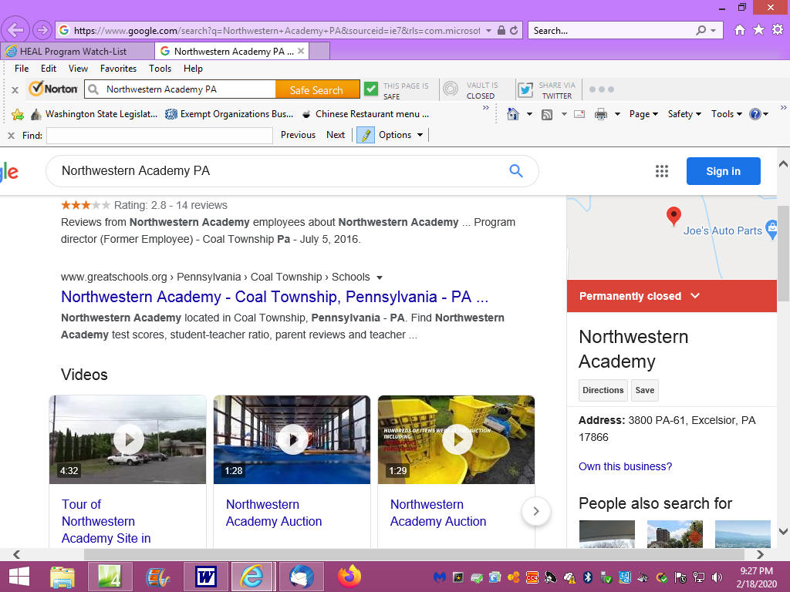Click the Find text input field
790x592 pixels.
point(159,136)
